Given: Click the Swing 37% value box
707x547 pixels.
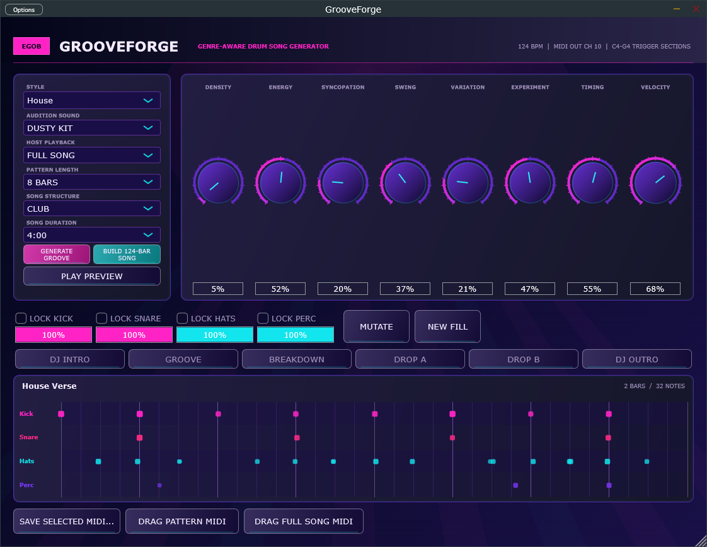Looking at the screenshot, I should click(405, 289).
